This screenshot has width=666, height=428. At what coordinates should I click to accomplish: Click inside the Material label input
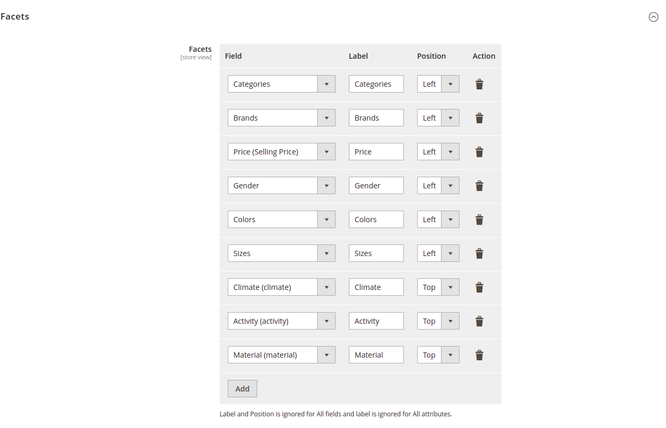pyautogui.click(x=376, y=354)
